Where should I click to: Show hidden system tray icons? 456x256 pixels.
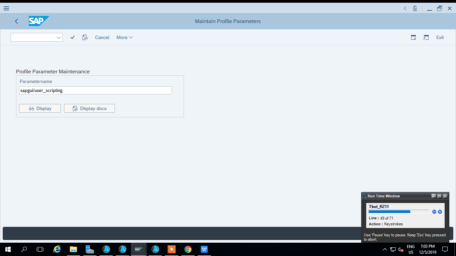click(385, 249)
